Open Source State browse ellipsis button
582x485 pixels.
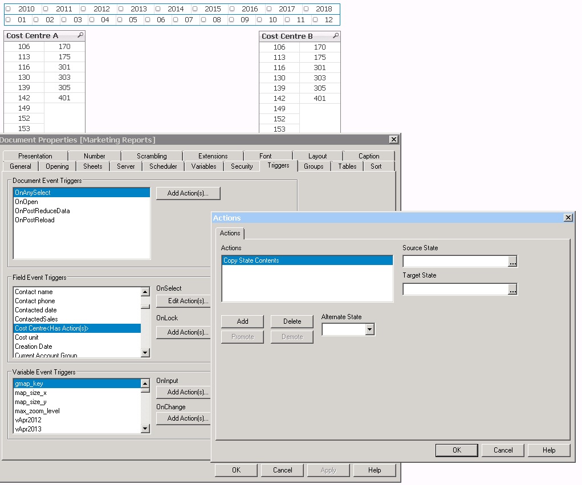coord(512,262)
